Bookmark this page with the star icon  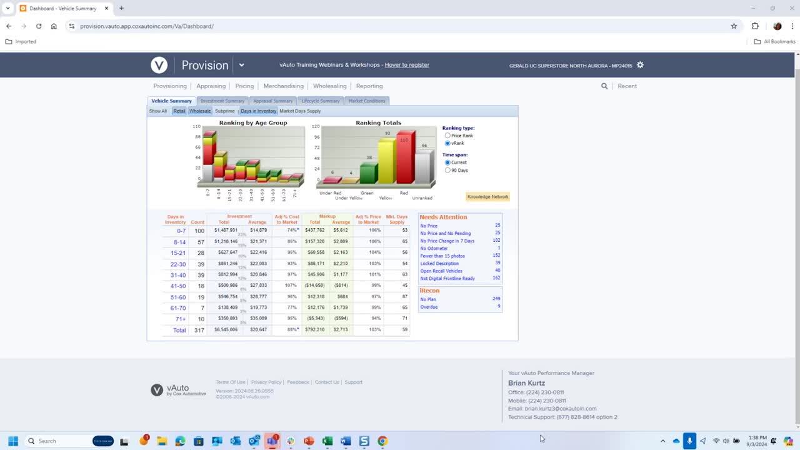pyautogui.click(x=734, y=26)
